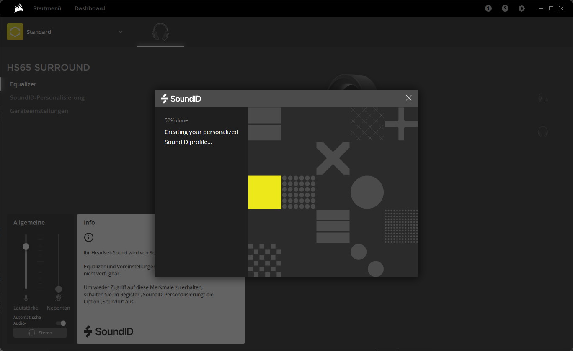
Task: Toggle the Automatische Audio switch
Action: coord(61,323)
